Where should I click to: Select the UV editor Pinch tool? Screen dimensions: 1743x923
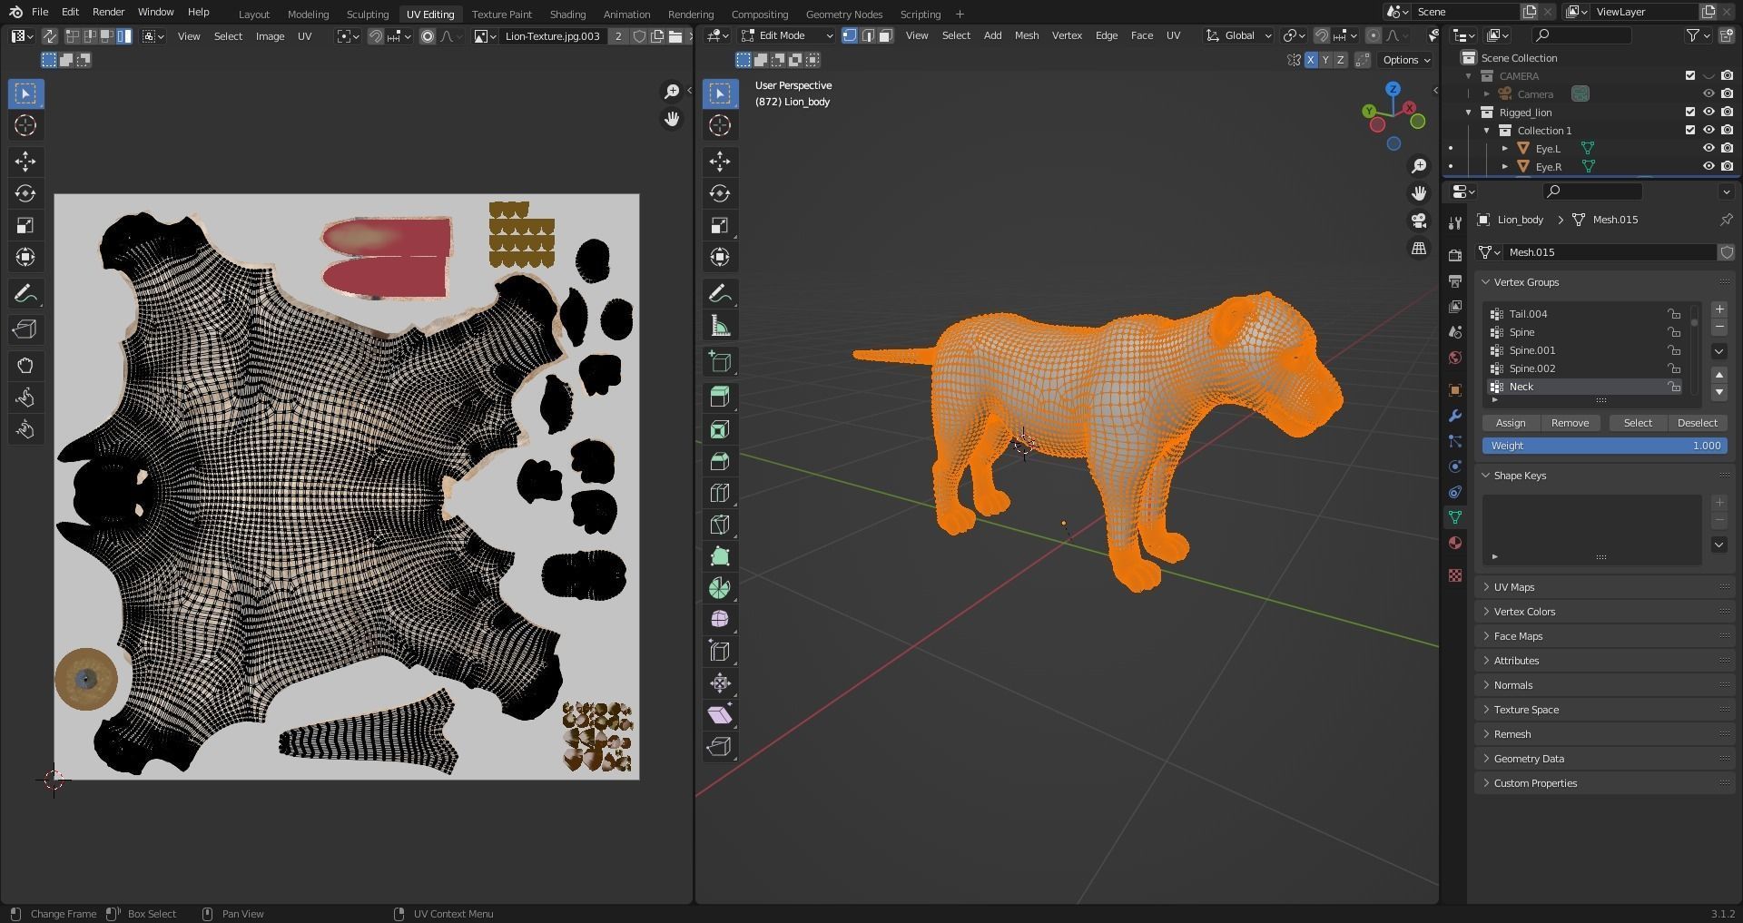(25, 429)
